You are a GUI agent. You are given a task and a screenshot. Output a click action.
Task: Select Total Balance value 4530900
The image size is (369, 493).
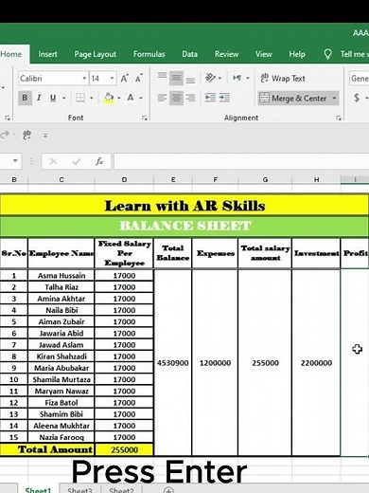(x=172, y=362)
